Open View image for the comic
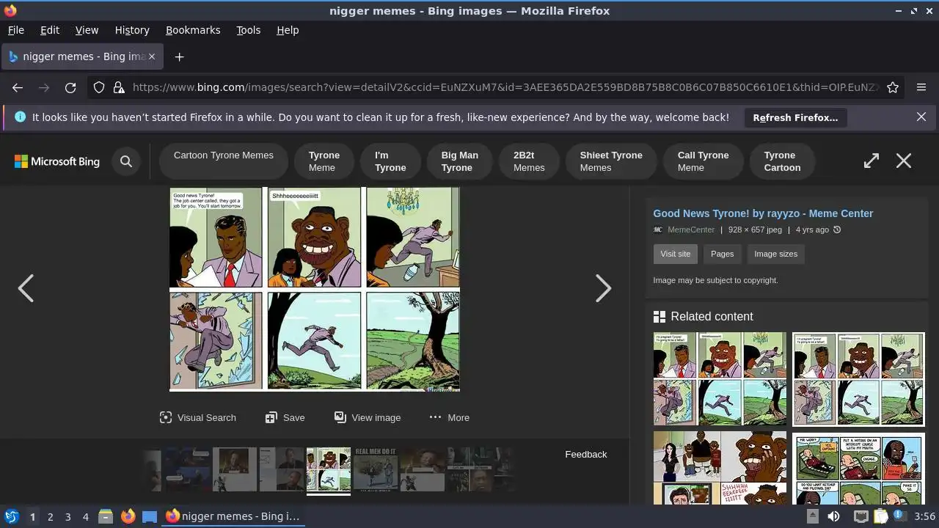The width and height of the screenshot is (939, 528). click(368, 417)
